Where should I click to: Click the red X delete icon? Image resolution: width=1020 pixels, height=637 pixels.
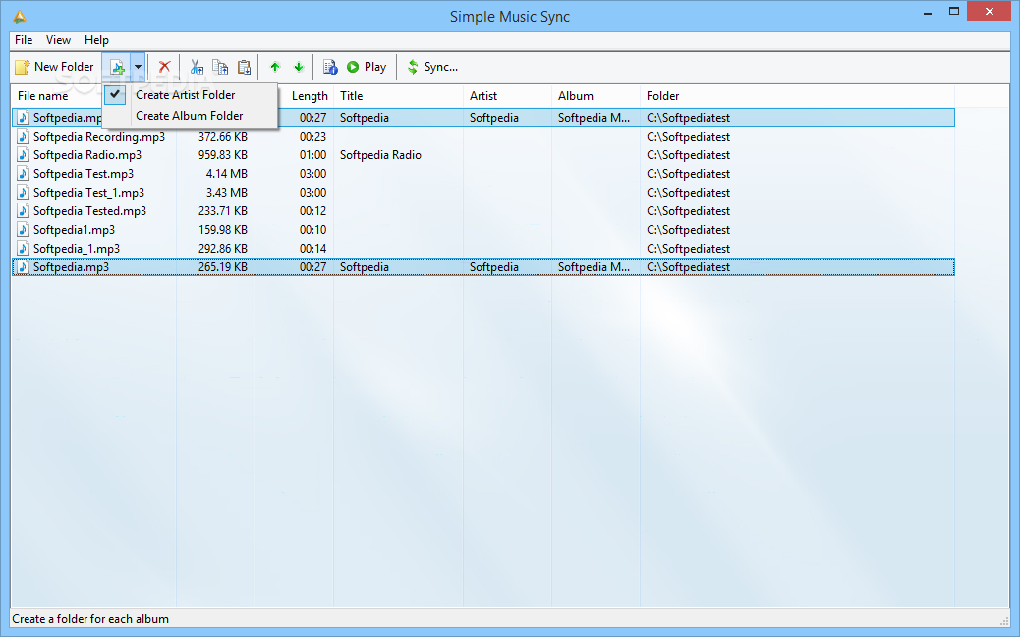pyautogui.click(x=164, y=67)
